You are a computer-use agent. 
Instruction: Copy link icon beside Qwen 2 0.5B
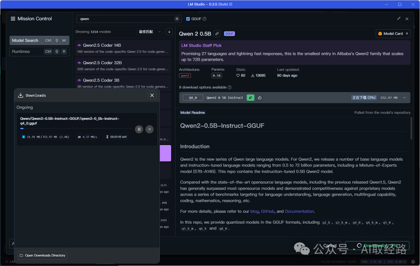pyautogui.click(x=217, y=34)
